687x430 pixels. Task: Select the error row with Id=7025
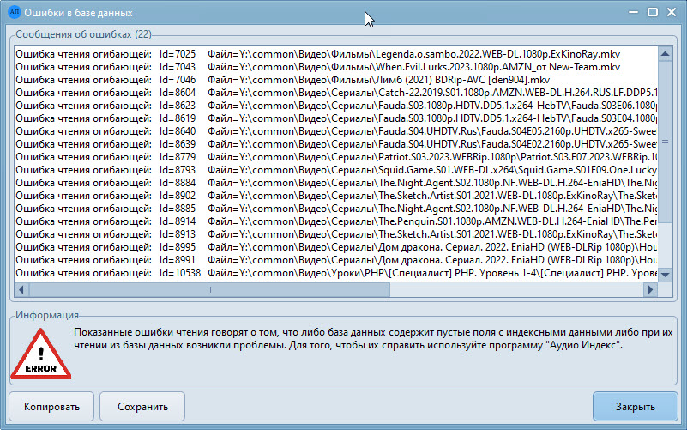click(336, 54)
